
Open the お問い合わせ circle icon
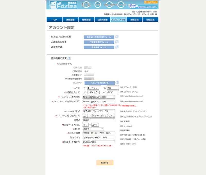[109, 5]
